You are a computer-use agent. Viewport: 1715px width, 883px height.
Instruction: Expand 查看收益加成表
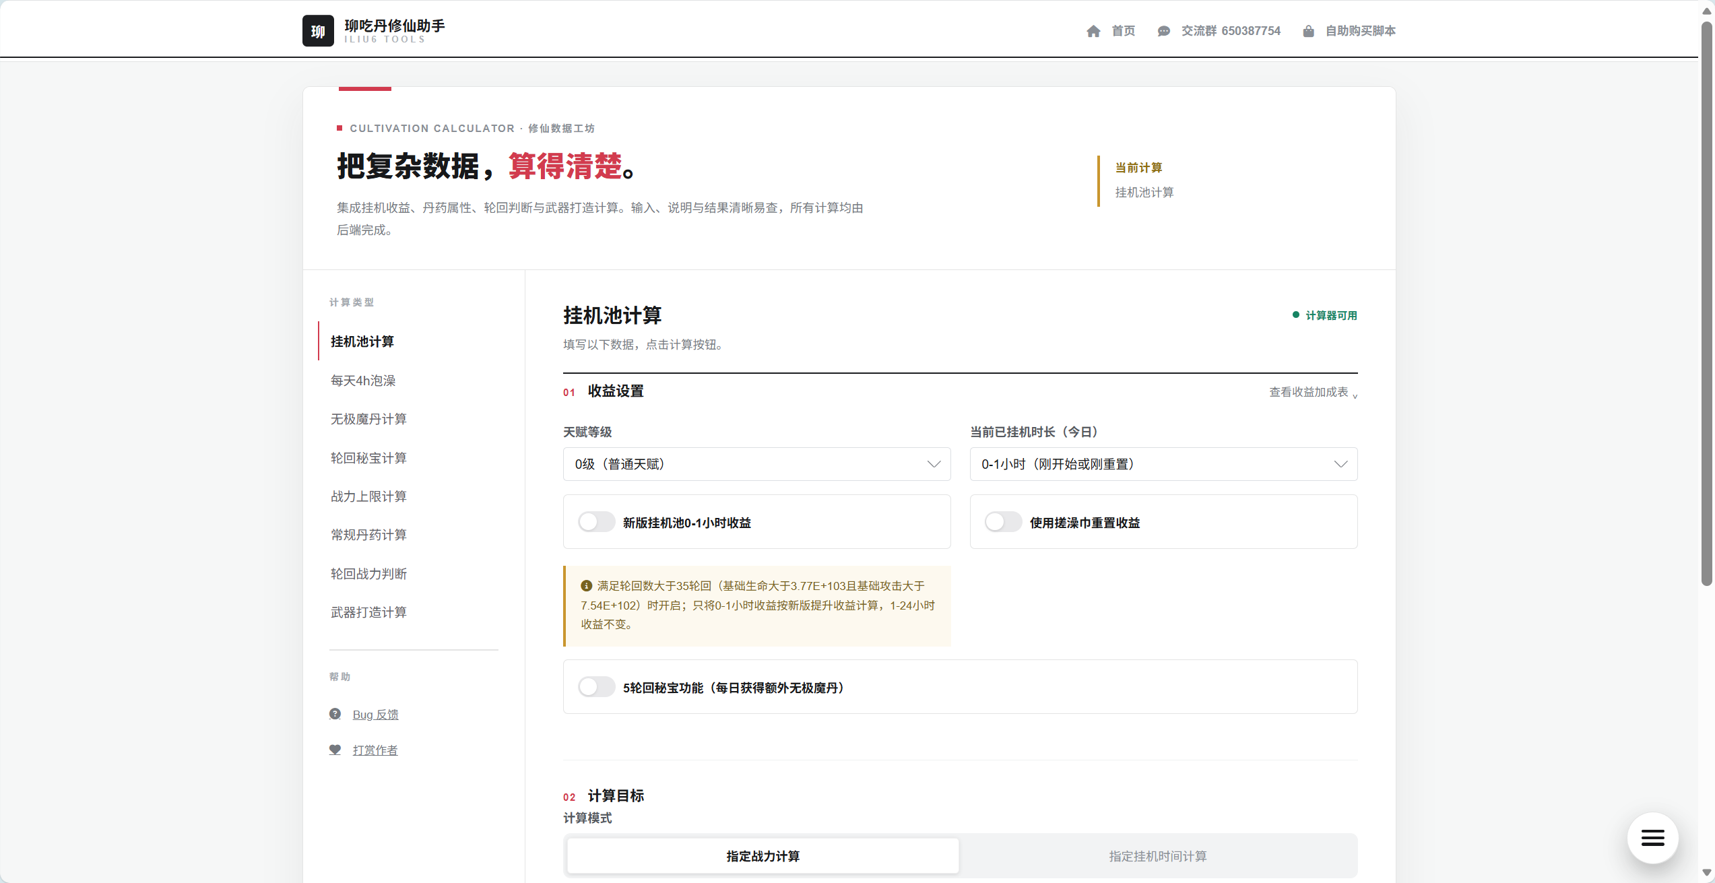1313,392
